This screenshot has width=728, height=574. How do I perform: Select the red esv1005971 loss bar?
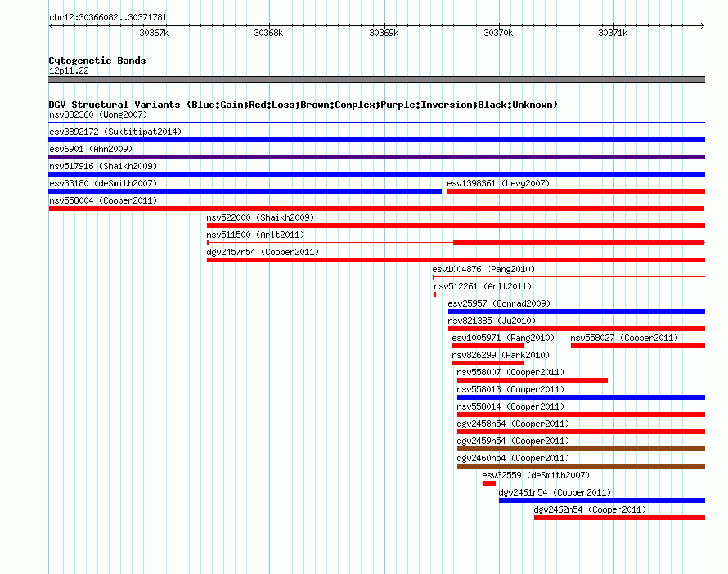coord(488,346)
